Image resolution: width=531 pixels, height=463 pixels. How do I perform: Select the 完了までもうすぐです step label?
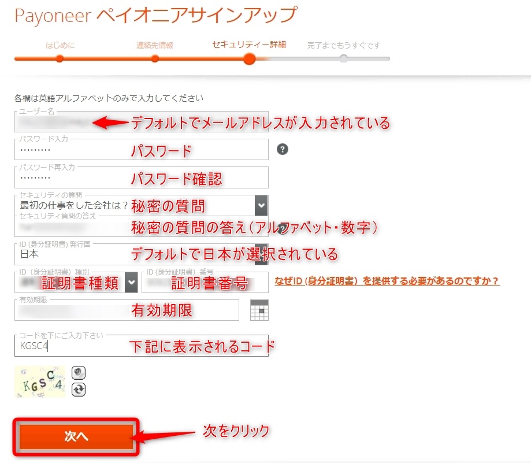point(344,45)
